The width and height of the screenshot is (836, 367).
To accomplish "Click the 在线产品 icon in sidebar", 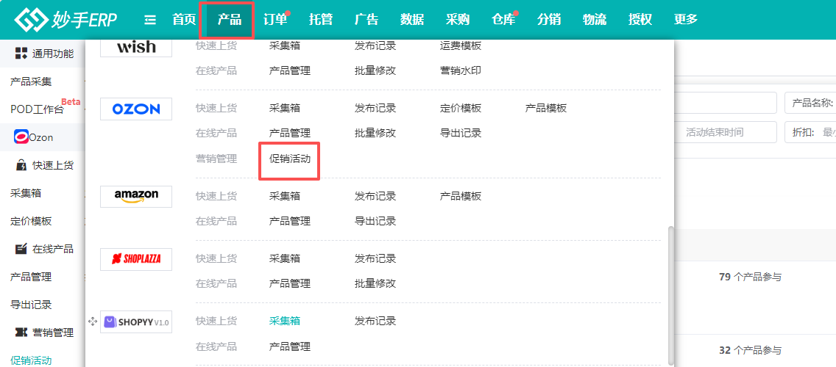I will point(21,248).
